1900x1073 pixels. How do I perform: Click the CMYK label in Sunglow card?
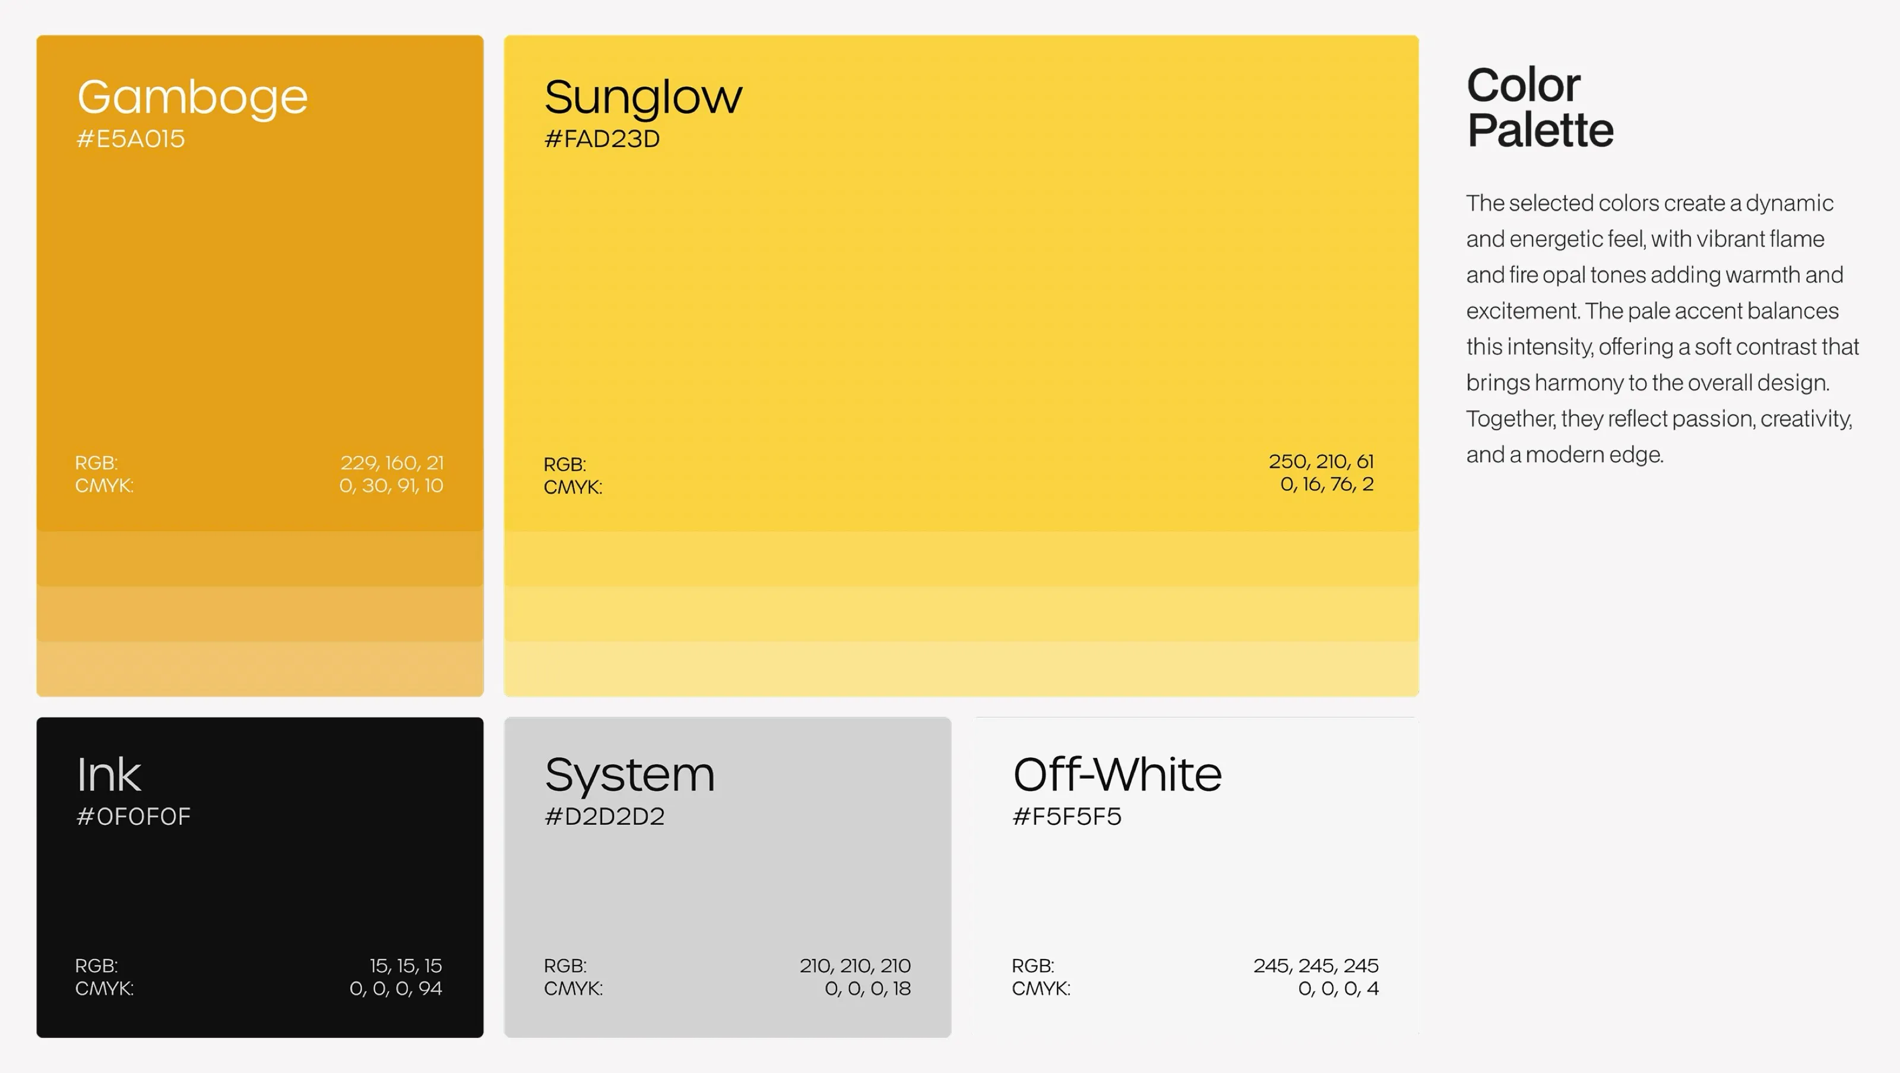pos(573,487)
